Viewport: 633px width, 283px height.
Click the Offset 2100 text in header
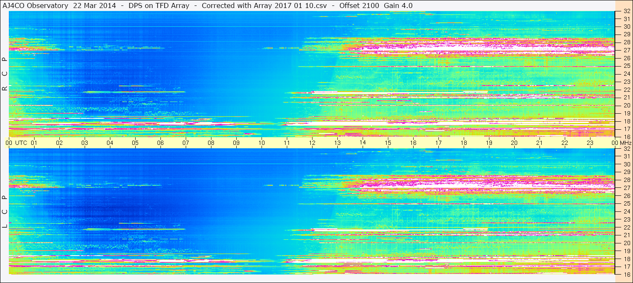click(x=359, y=6)
